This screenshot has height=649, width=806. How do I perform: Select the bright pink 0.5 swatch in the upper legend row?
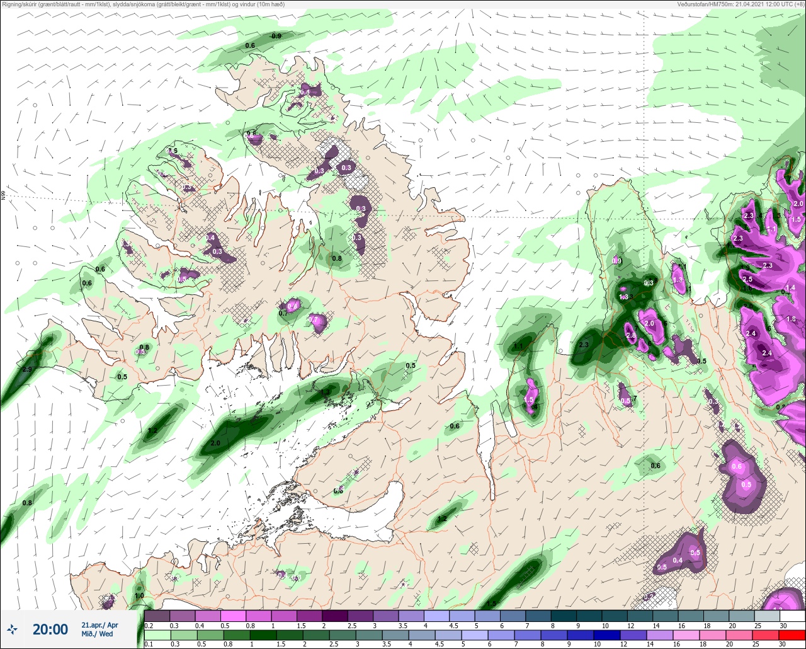coord(233,616)
